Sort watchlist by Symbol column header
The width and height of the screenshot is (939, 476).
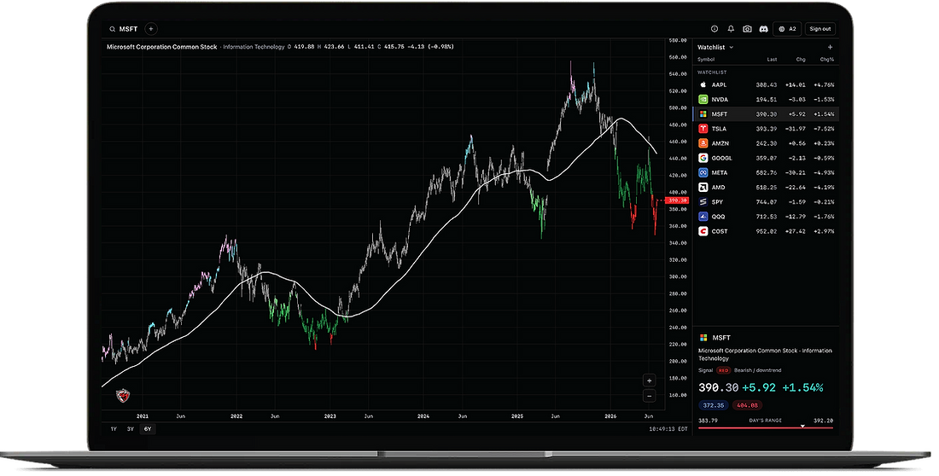click(705, 59)
